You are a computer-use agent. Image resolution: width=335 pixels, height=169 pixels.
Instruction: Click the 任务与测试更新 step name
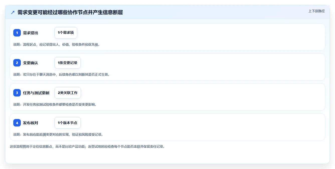[x=36, y=93]
